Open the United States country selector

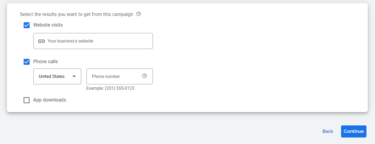point(57,76)
